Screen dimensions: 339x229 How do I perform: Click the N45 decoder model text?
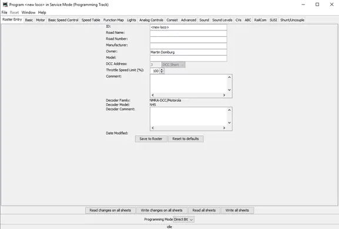click(x=153, y=105)
